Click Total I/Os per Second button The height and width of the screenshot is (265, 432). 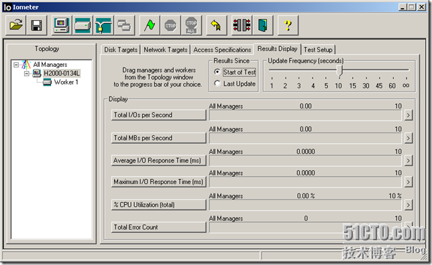[159, 115]
